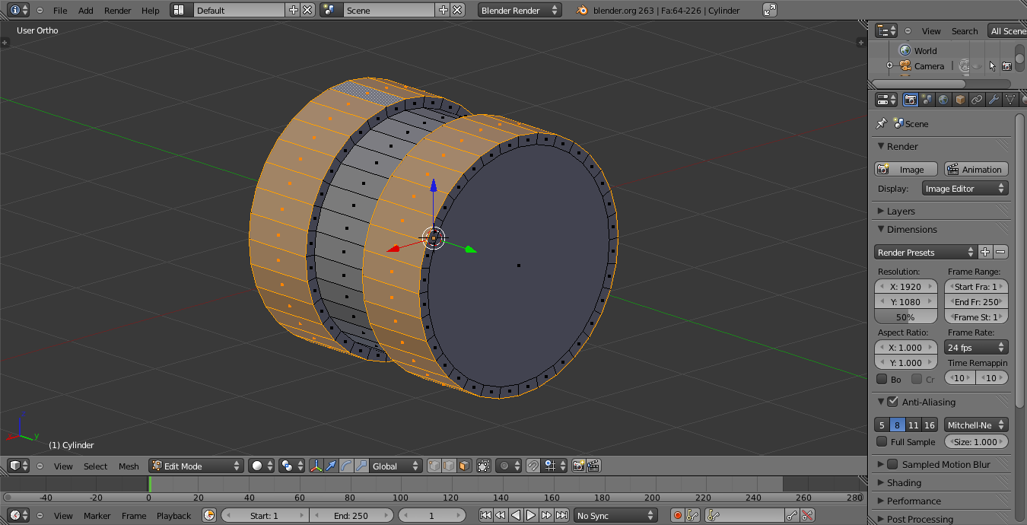Open the File menu
This screenshot has height=525, width=1027.
[60, 11]
